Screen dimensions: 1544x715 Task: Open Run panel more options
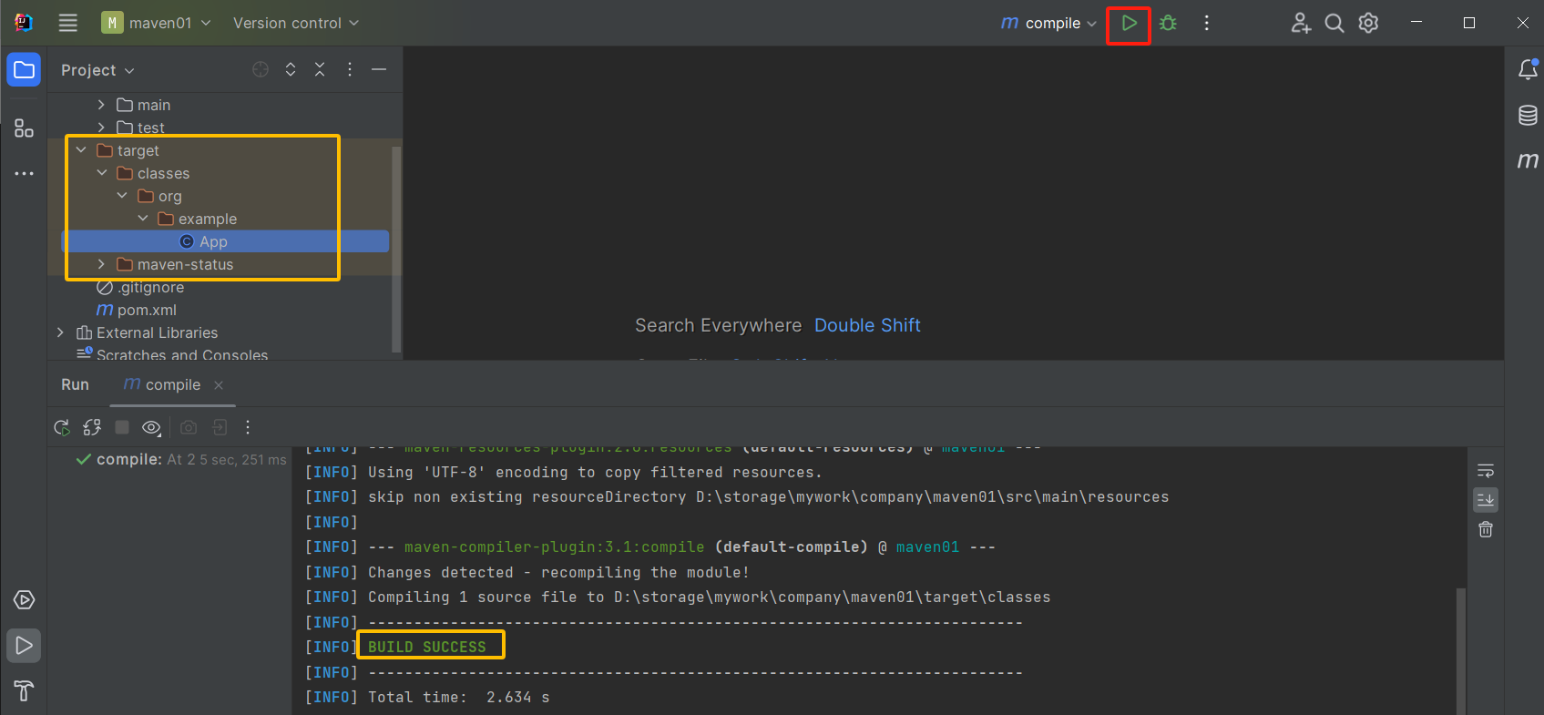coord(248,427)
